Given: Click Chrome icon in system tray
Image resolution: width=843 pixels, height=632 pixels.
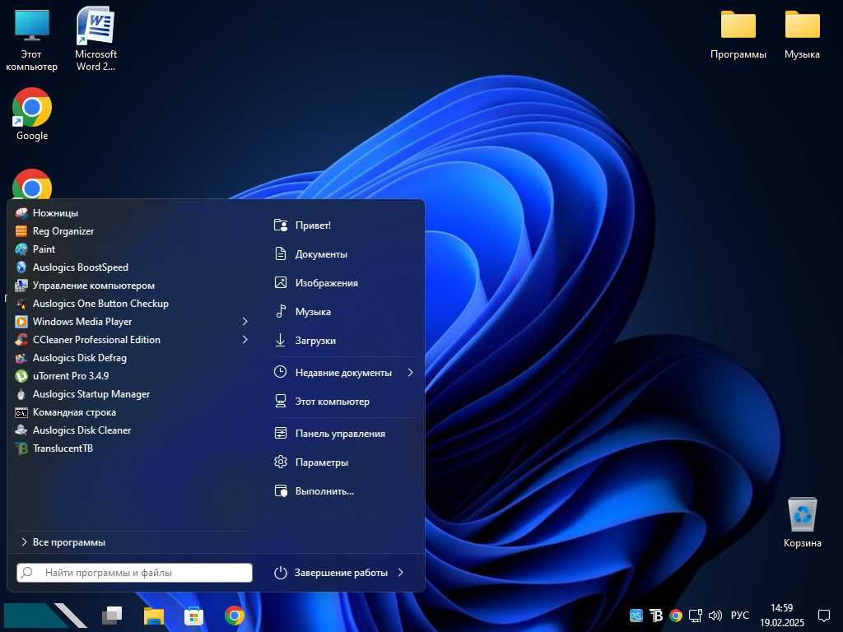Looking at the screenshot, I should click(x=676, y=616).
